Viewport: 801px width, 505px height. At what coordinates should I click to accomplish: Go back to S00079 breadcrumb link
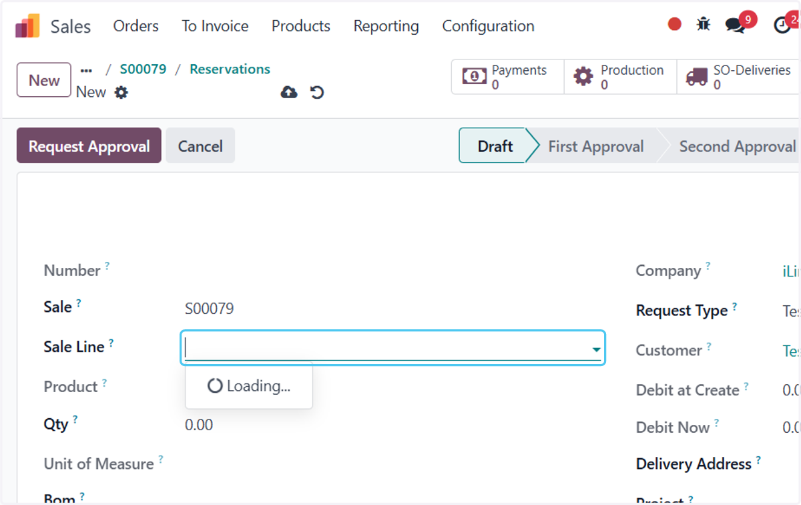(x=143, y=69)
